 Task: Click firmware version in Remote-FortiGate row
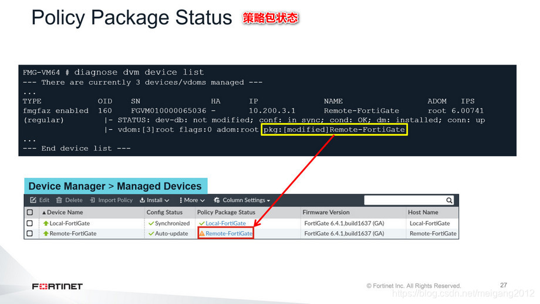point(344,234)
